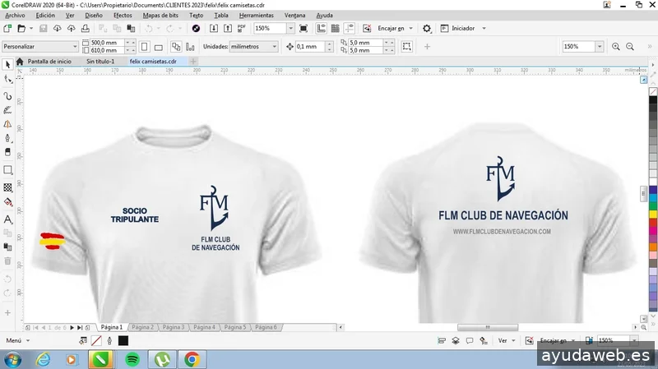
Task: Click the no-color swatch atop palette
Action: click(x=653, y=92)
